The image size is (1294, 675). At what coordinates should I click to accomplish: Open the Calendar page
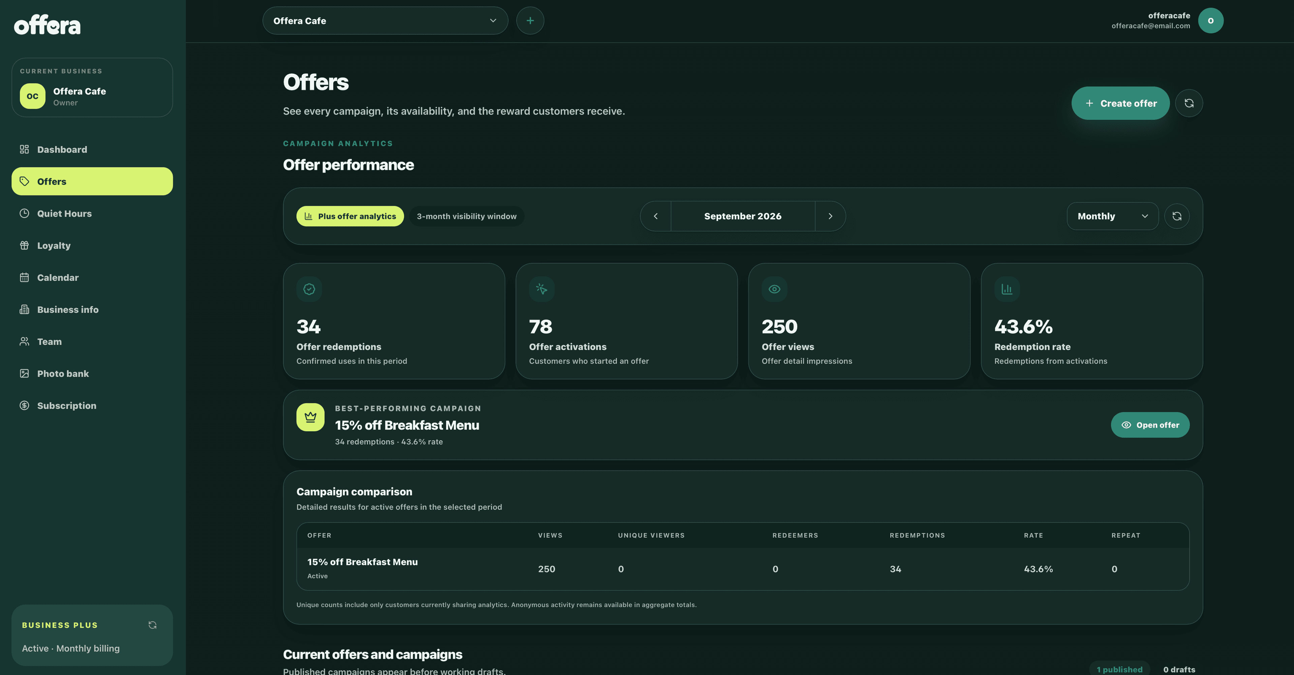point(92,277)
